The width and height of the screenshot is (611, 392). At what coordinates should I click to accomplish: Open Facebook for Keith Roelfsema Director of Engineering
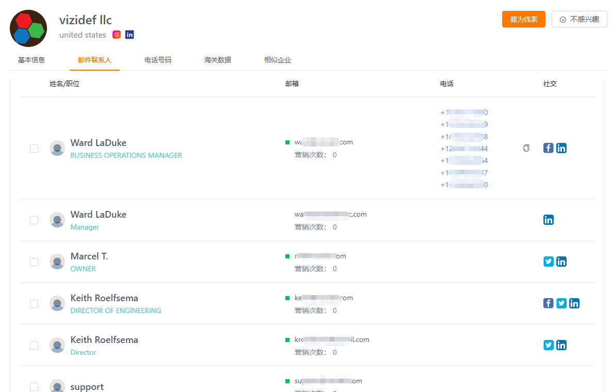pos(548,303)
